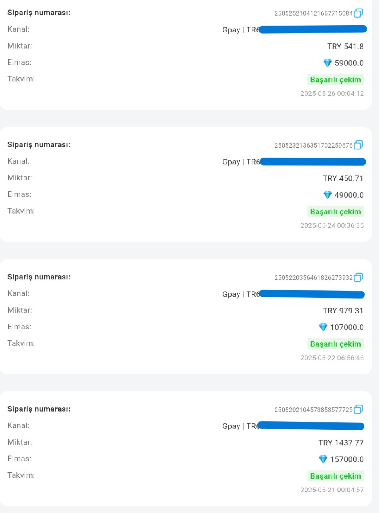The image size is (379, 513).
Task: Copy order number 2505252104121667715084
Action: 358,13
